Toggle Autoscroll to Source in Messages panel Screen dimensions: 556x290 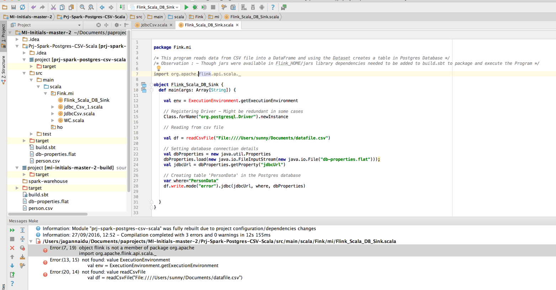click(22, 257)
